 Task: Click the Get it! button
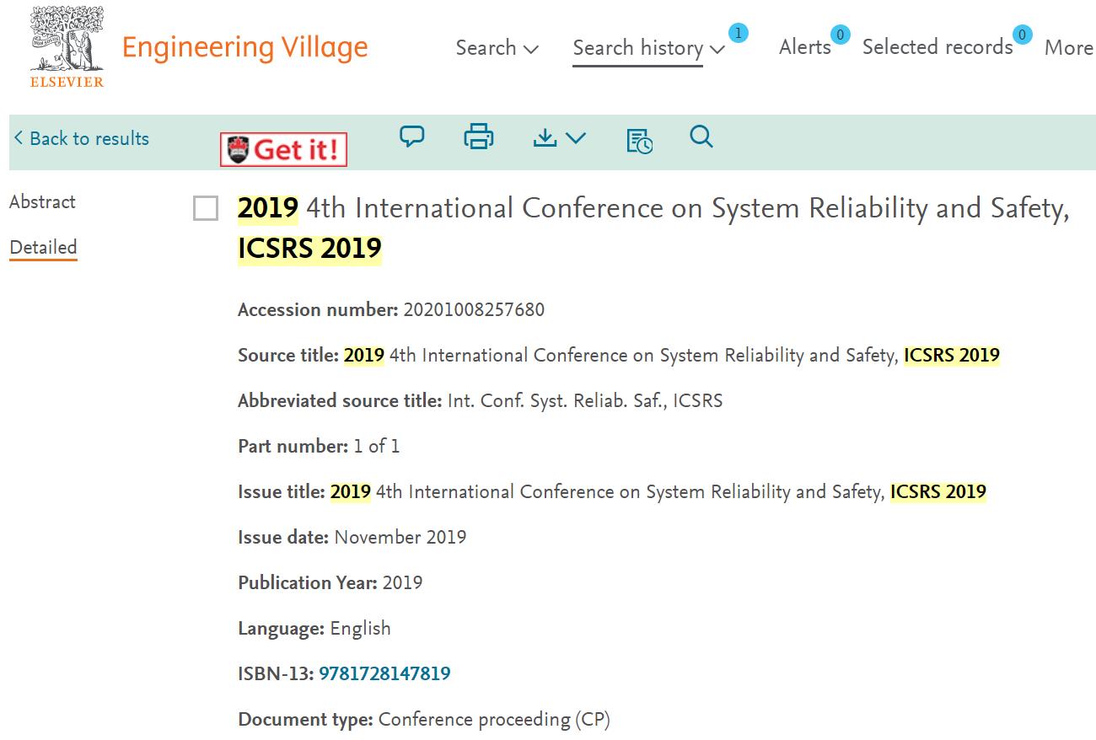[283, 150]
